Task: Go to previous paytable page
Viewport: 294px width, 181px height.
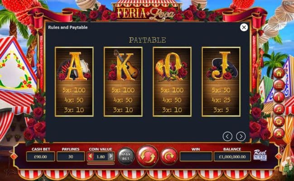Action: point(227,136)
